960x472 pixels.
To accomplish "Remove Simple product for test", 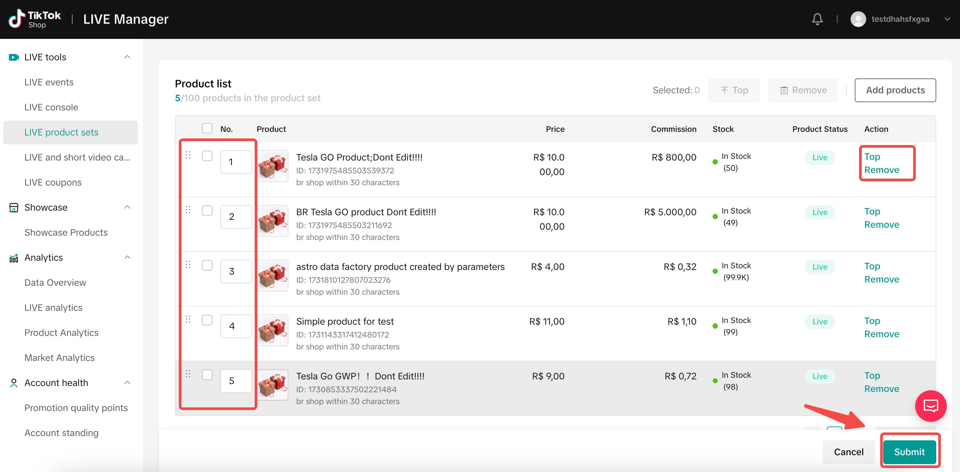I will point(881,334).
